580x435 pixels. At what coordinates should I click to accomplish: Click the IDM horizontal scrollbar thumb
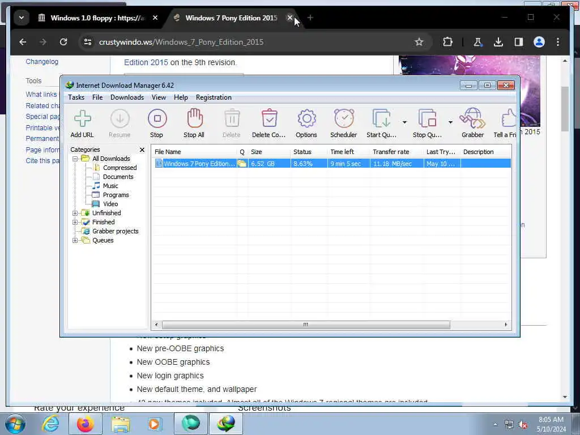pos(306,325)
